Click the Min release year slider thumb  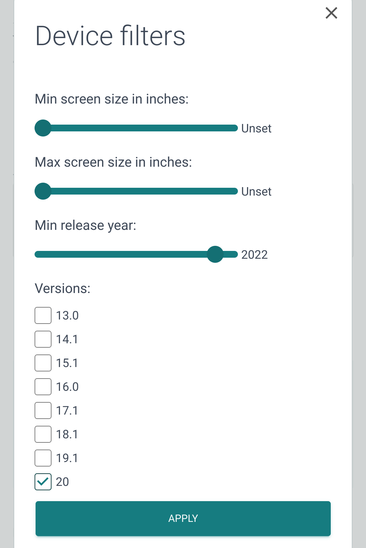coord(215,254)
